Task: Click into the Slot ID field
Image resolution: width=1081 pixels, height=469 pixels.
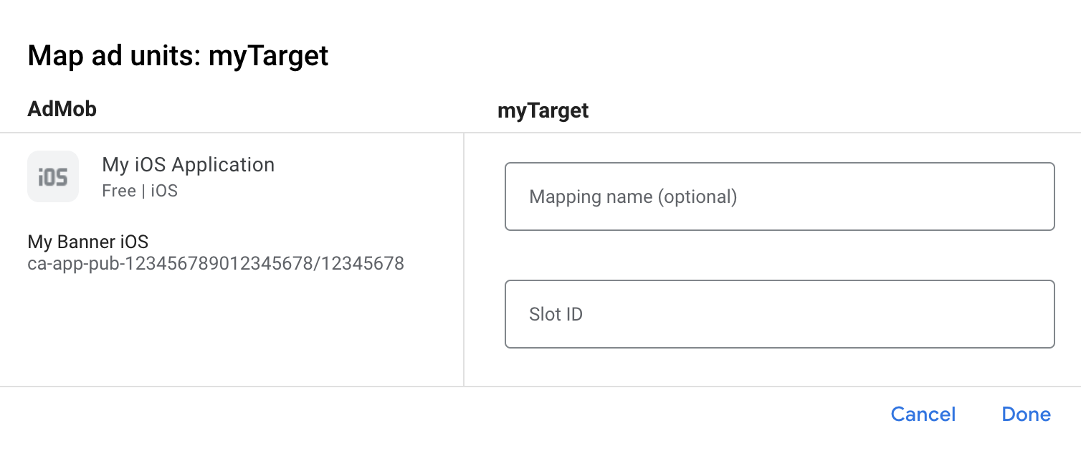Action: click(779, 314)
